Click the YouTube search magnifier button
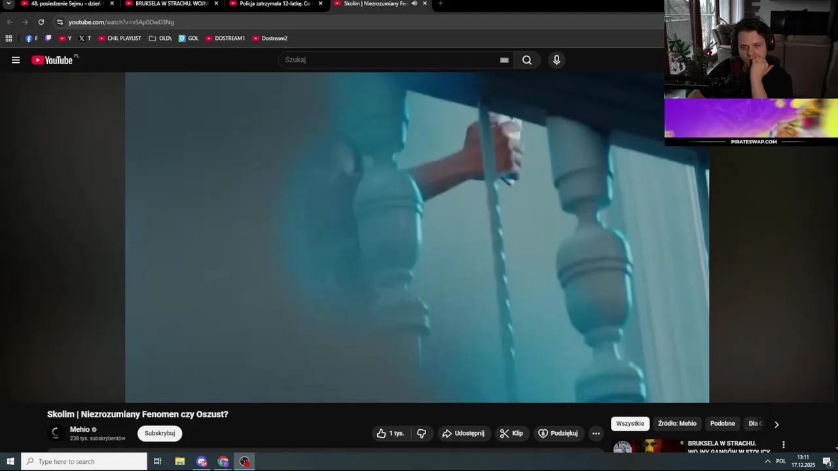 point(527,60)
